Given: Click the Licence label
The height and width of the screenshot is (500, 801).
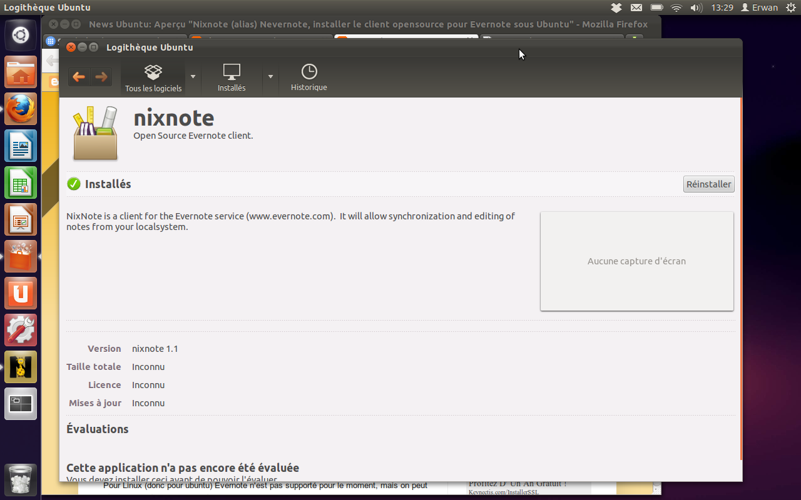Looking at the screenshot, I should click(x=105, y=385).
